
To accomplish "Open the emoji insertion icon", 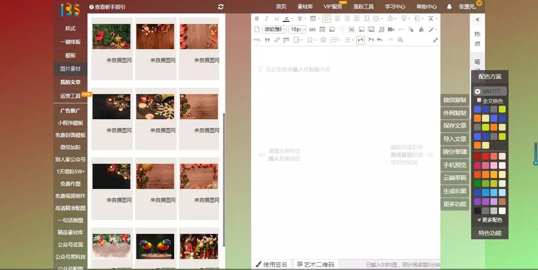I will [x=324, y=40].
